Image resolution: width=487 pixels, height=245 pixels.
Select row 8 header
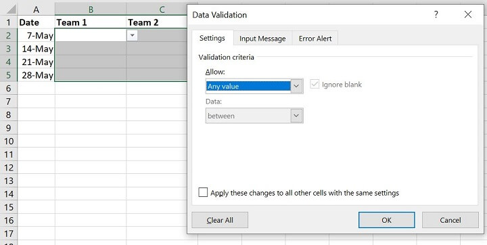coord(8,115)
